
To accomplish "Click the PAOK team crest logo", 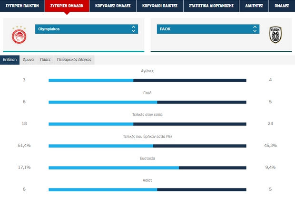I will (275, 35).
